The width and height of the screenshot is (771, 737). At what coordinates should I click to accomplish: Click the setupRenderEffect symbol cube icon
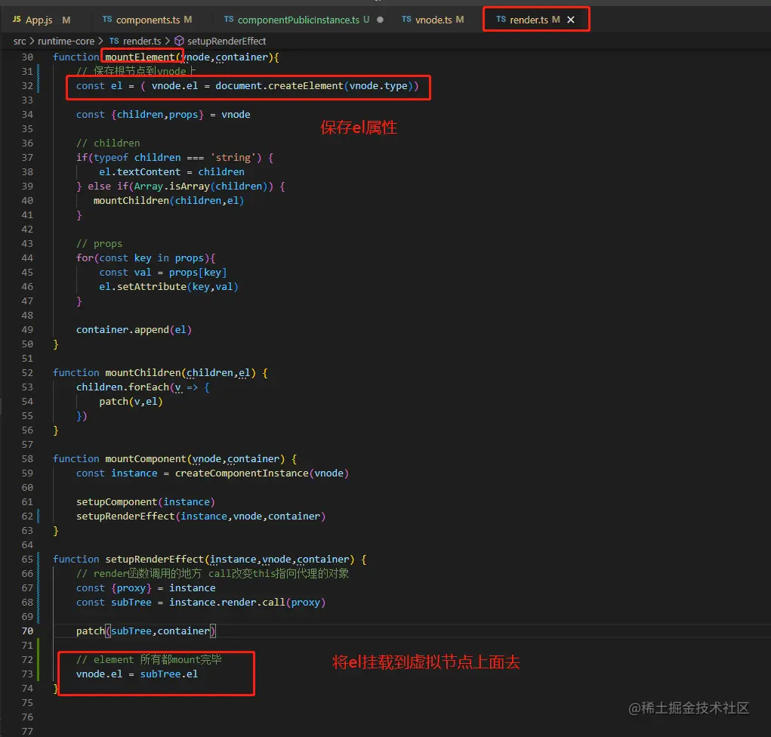pyautogui.click(x=180, y=41)
